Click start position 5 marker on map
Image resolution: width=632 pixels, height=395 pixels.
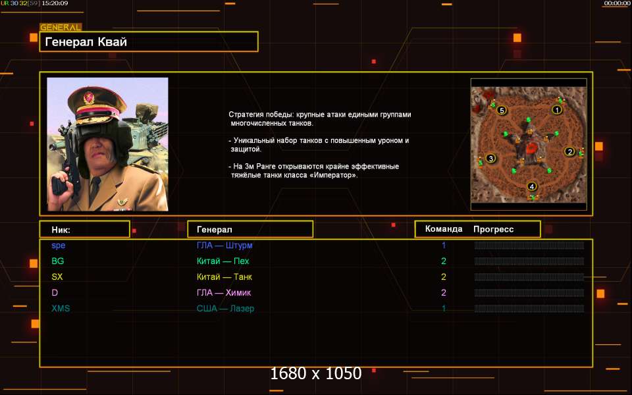coord(502,110)
